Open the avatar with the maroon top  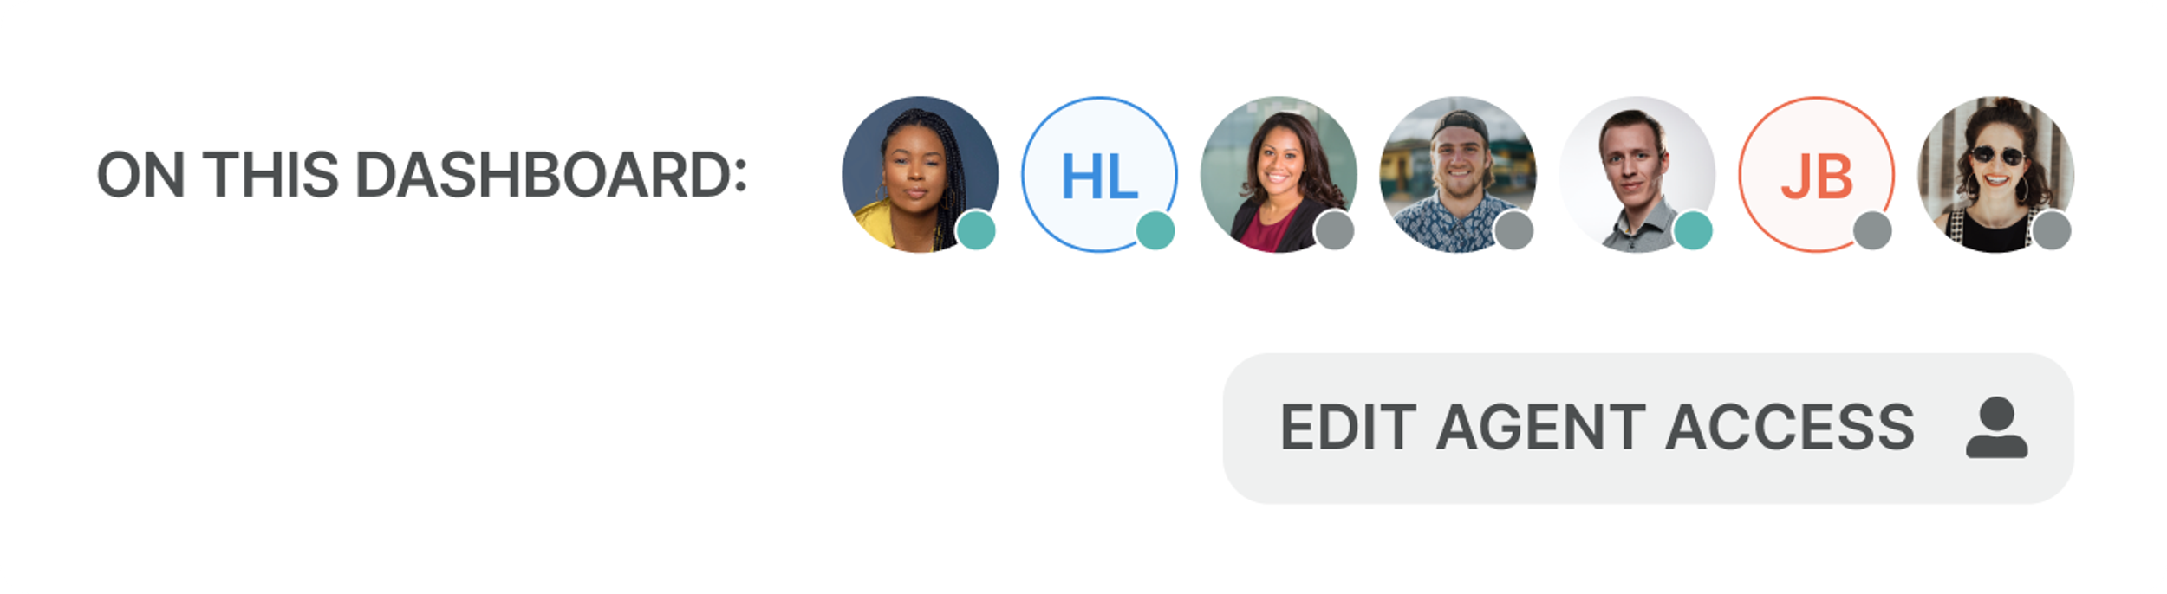pyautogui.click(x=1279, y=174)
